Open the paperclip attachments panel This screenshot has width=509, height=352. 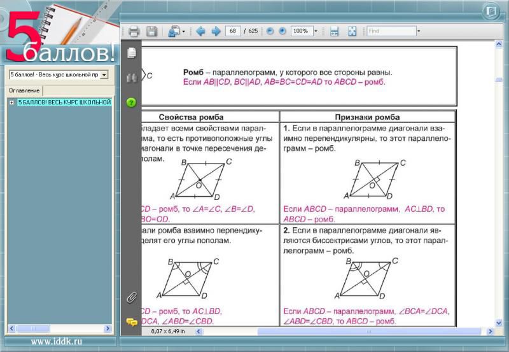(132, 297)
